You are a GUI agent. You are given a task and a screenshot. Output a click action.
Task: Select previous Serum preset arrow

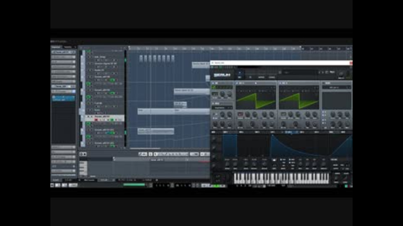coord(319,72)
